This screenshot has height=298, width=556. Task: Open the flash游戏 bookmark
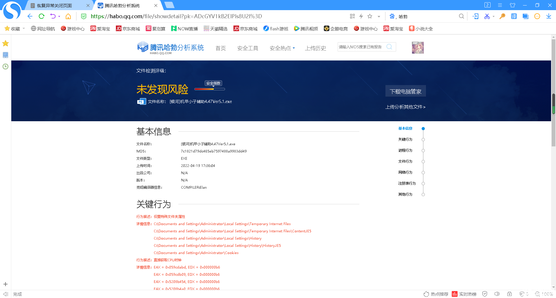(x=276, y=29)
